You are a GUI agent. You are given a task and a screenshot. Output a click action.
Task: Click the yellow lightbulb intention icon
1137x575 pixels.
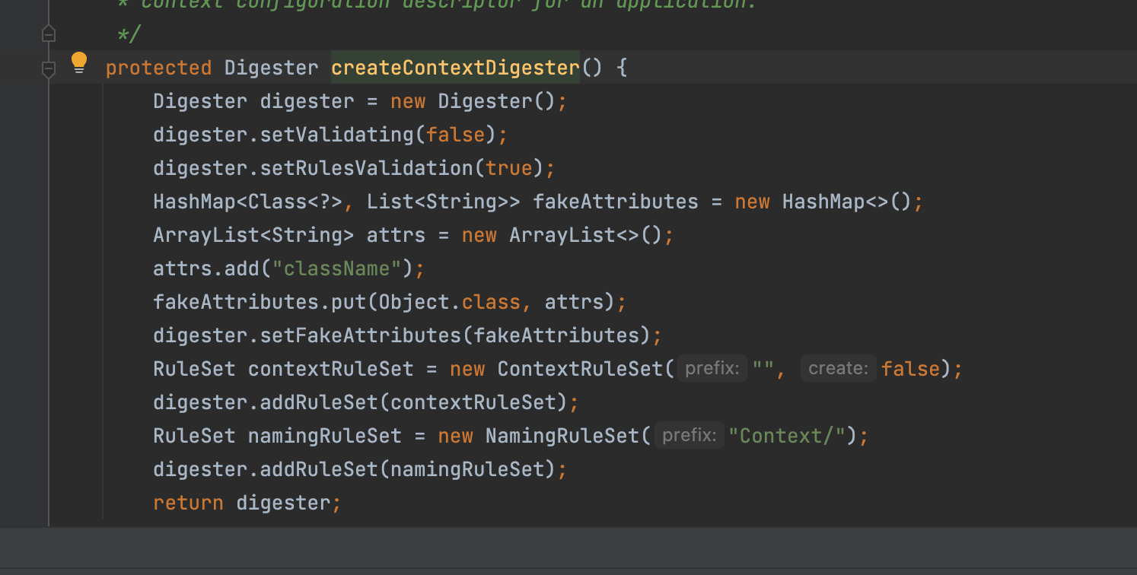tap(79, 62)
